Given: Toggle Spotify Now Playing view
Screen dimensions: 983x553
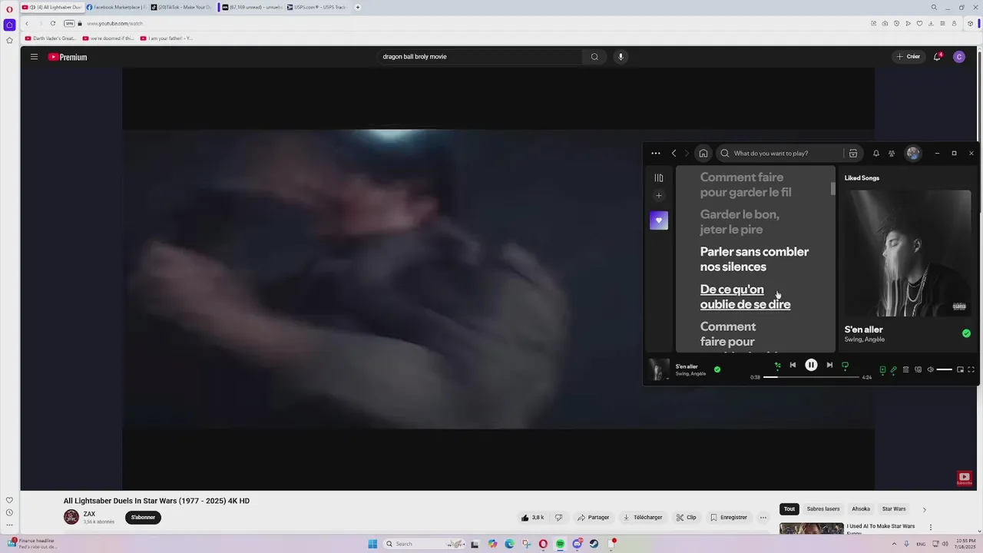Looking at the screenshot, I should pyautogui.click(x=882, y=370).
